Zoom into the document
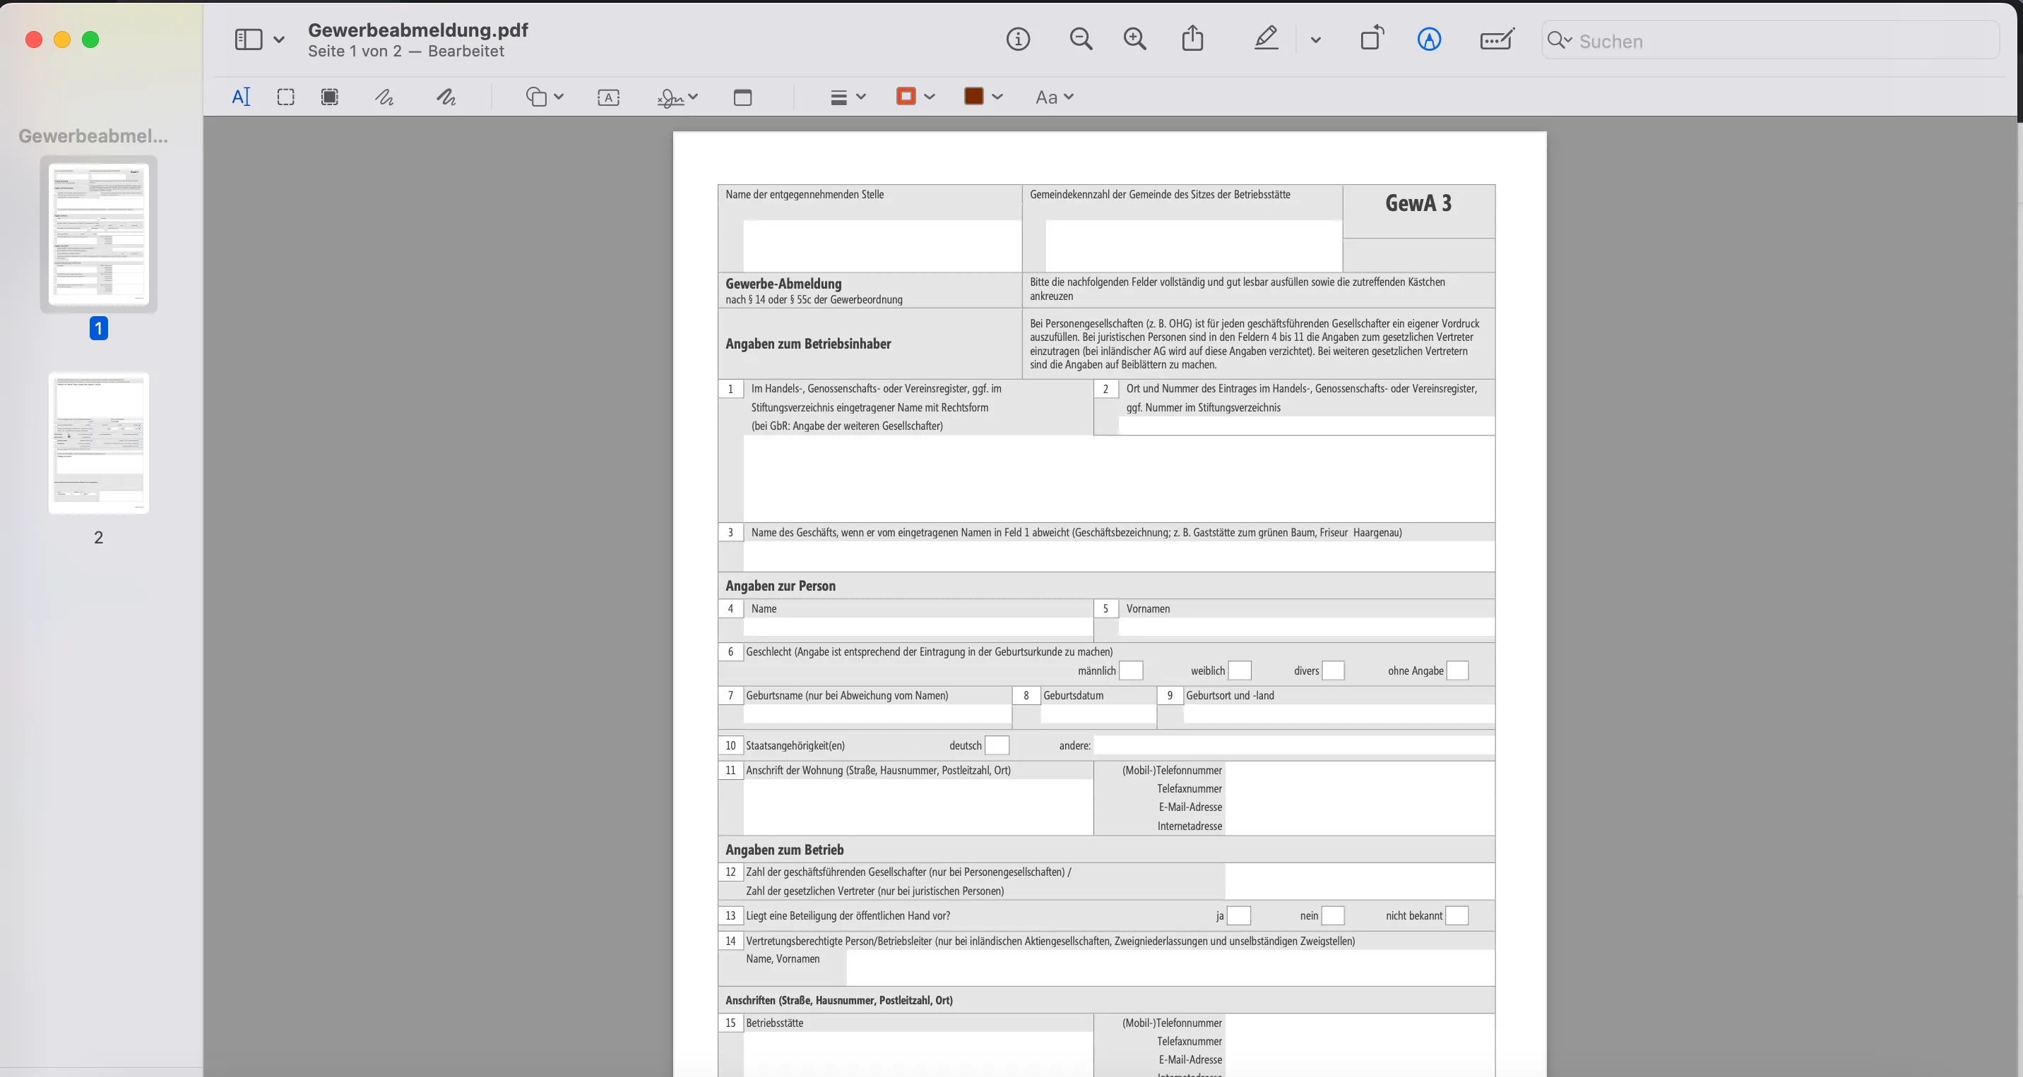The width and height of the screenshot is (2023, 1077). pyautogui.click(x=1135, y=40)
